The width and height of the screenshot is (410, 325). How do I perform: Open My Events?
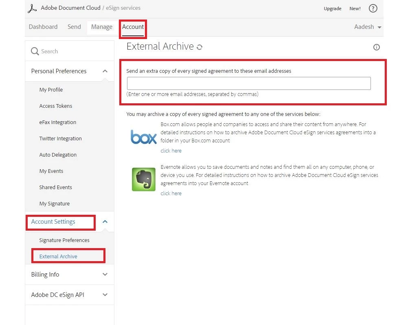tap(51, 171)
